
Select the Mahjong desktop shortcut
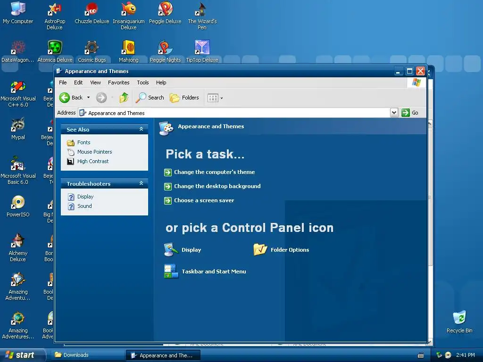click(129, 51)
